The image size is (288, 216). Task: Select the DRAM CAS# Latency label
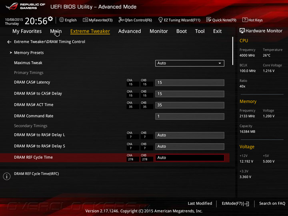32,82
